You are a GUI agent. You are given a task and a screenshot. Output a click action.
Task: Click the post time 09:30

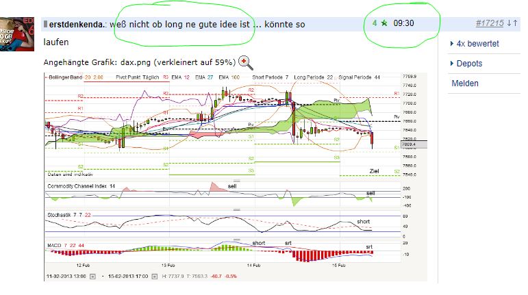pos(403,23)
